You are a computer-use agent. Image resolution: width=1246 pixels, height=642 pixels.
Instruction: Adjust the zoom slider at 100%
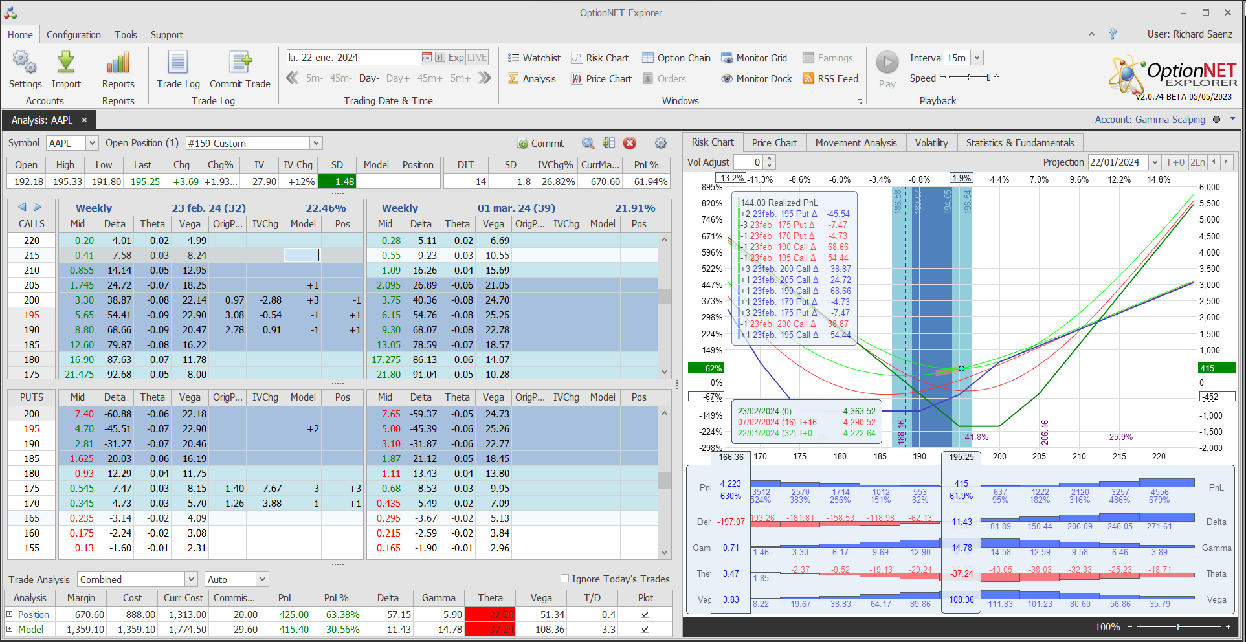click(1177, 626)
